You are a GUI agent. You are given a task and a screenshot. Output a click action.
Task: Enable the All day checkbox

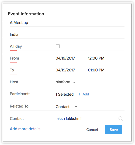click(x=58, y=46)
